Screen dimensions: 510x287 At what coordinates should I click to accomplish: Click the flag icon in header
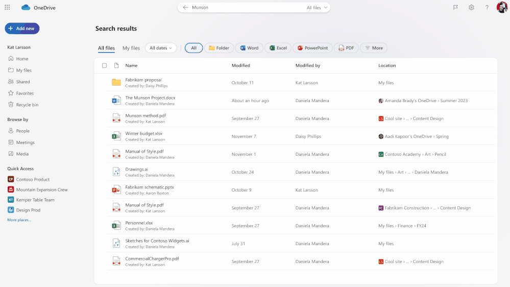pyautogui.click(x=455, y=8)
